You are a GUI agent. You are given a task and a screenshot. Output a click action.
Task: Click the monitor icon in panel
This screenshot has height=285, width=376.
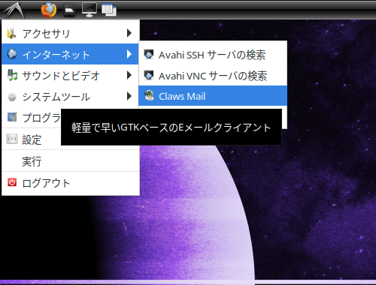coord(89,10)
